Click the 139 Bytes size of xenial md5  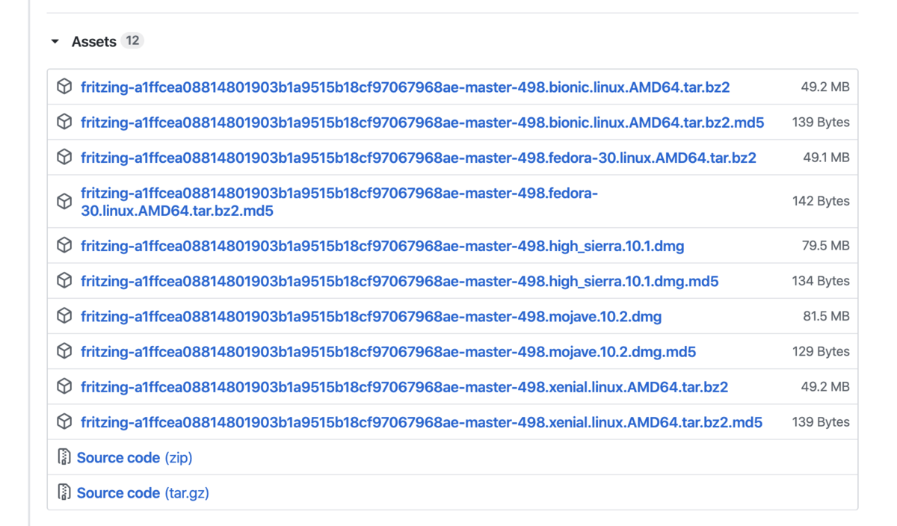[821, 422]
